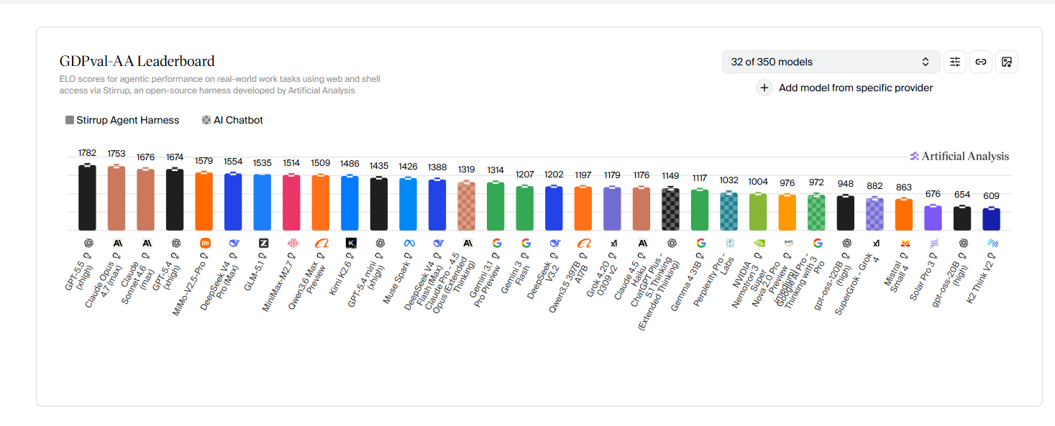Click the K2 Think V2 checkered logo
This screenshot has width=1055, height=426.
pyautogui.click(x=992, y=243)
